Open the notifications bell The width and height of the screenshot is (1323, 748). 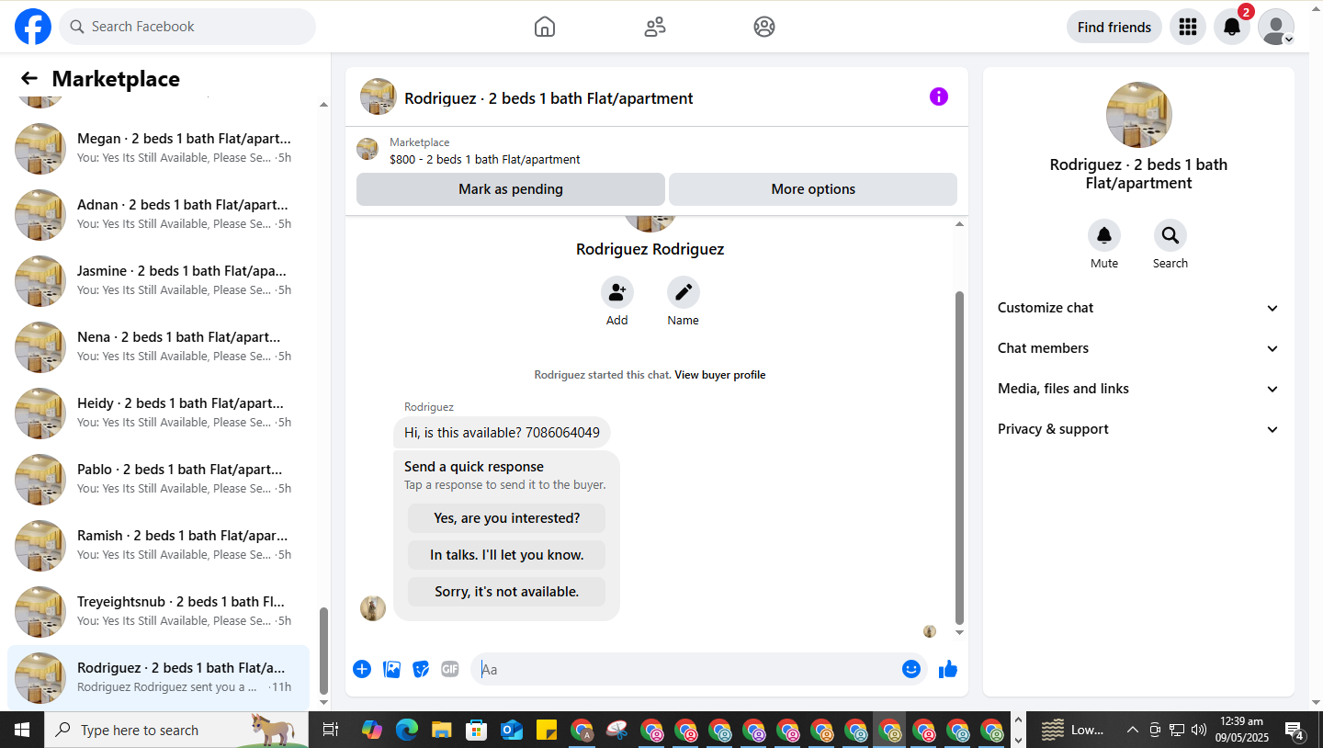(1232, 27)
